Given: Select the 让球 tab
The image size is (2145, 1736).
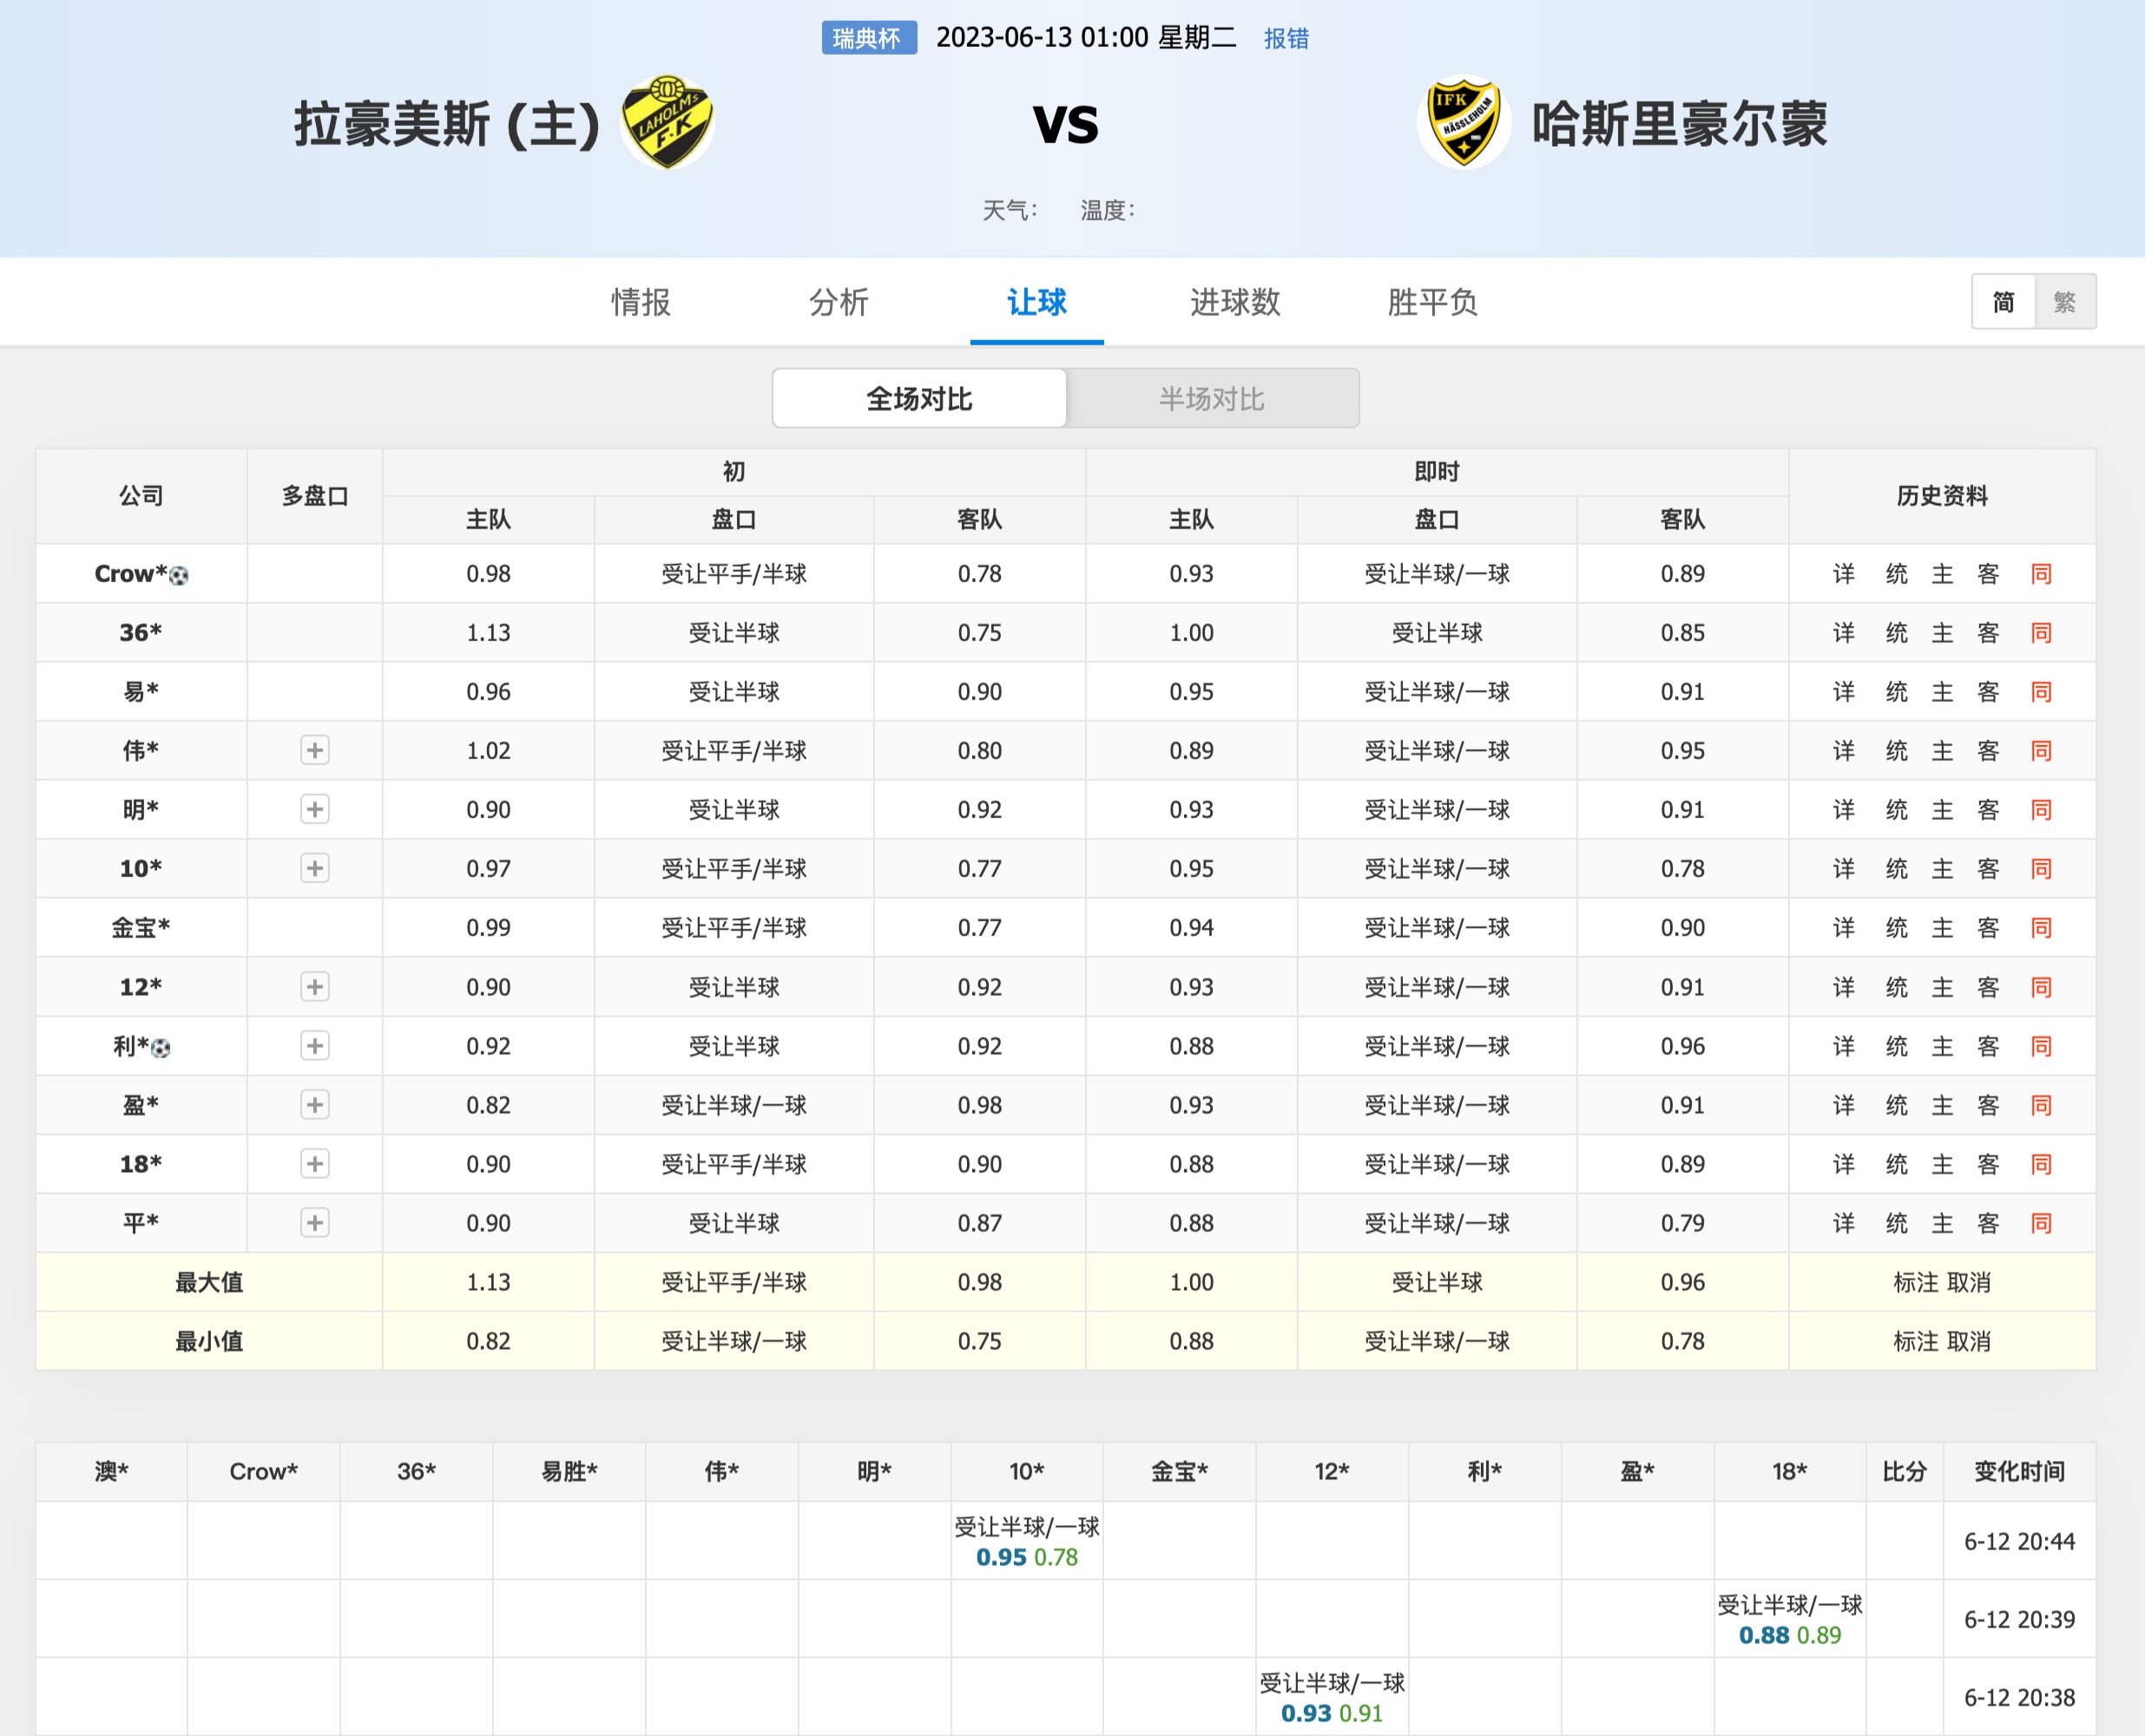Looking at the screenshot, I should coord(1036,302).
